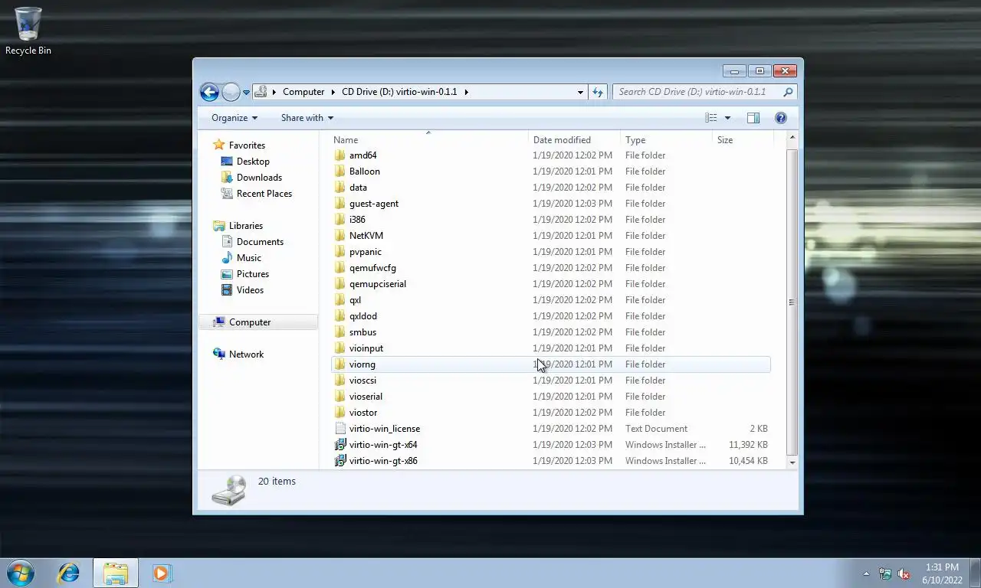Click the Refresh button next to address bar
This screenshot has width=981, height=588.
599,92
